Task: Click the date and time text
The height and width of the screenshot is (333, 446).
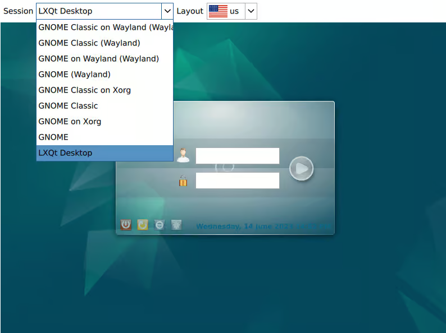Action: [x=263, y=226]
